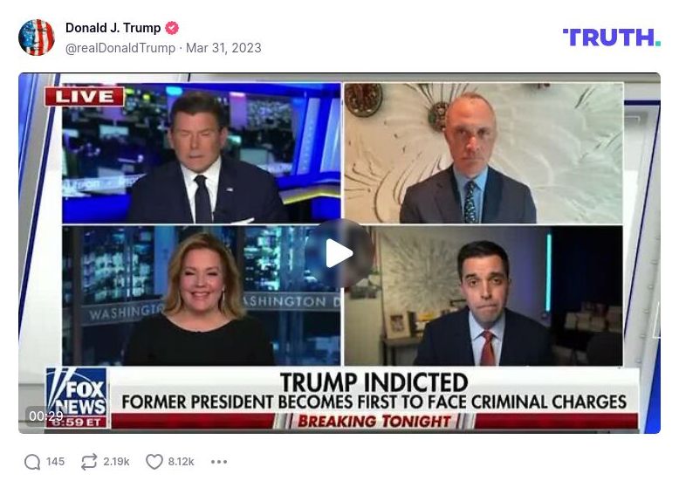Click the Mar 31, 2023 post date
The image size is (679, 488).
coord(223,48)
